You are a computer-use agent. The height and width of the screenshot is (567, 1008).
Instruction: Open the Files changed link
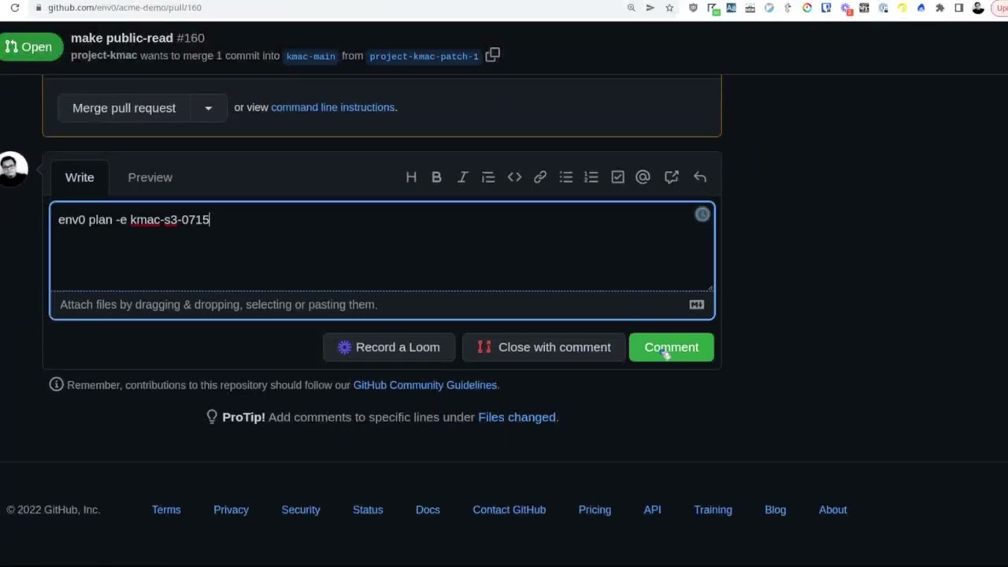click(517, 417)
